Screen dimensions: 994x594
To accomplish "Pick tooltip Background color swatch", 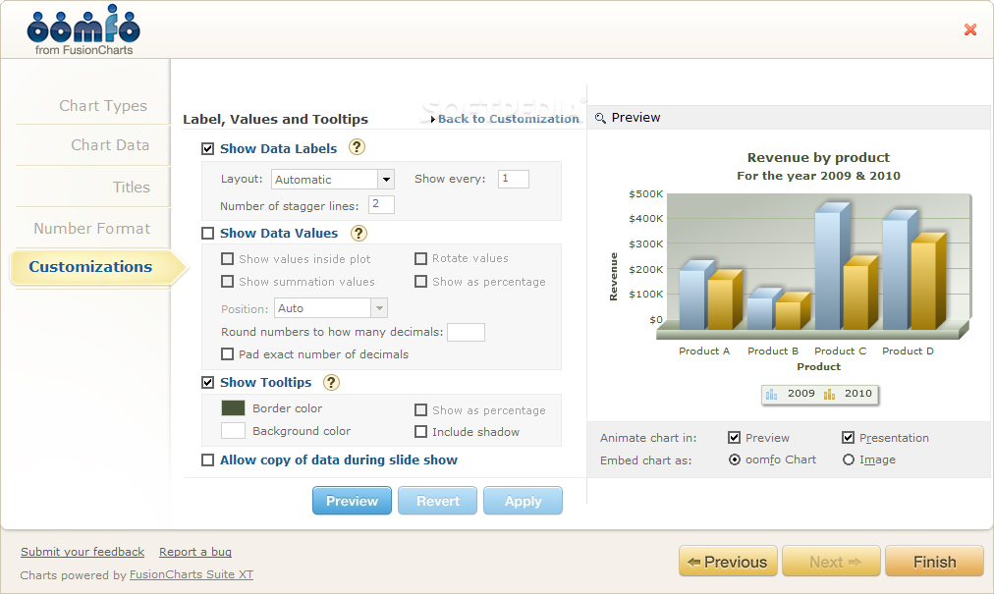I will point(233,431).
